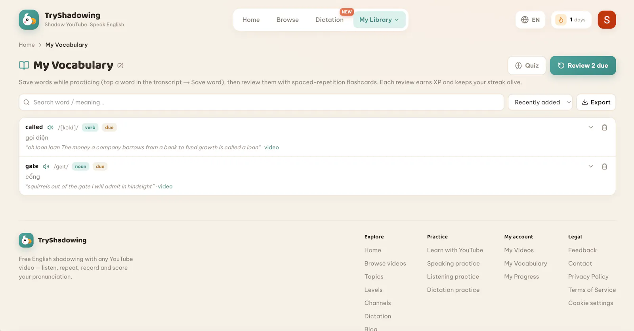Click the meaning 'gọi điện'

tap(37, 138)
